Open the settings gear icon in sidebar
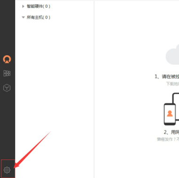The height and width of the screenshot is (178, 179). [7, 170]
